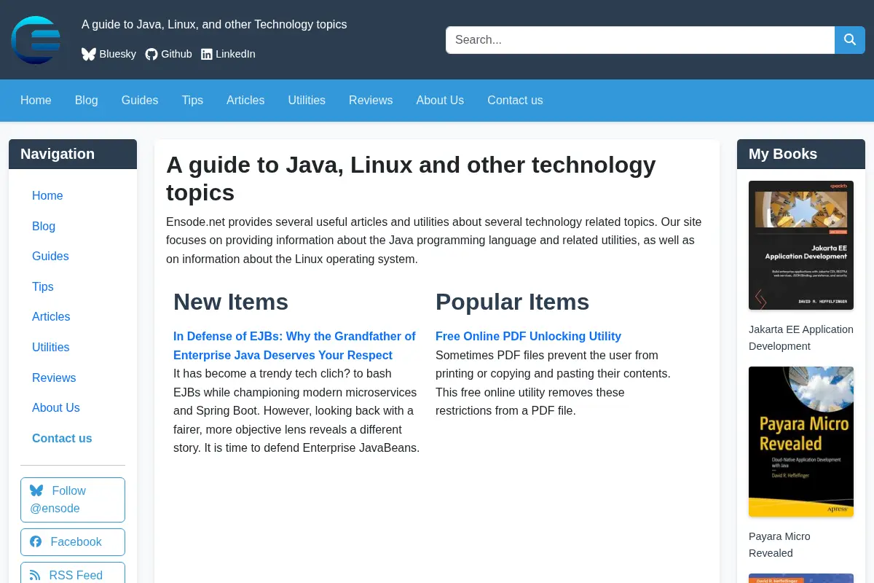Open Reviews in the top menu bar
Screen dimensions: 874x583
click(x=371, y=101)
